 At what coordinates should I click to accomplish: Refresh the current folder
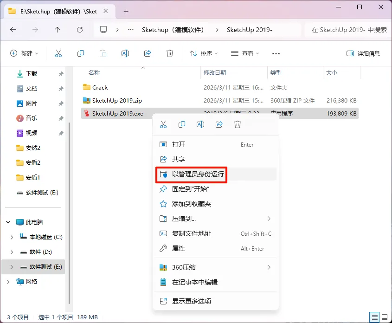pyautogui.click(x=80, y=30)
